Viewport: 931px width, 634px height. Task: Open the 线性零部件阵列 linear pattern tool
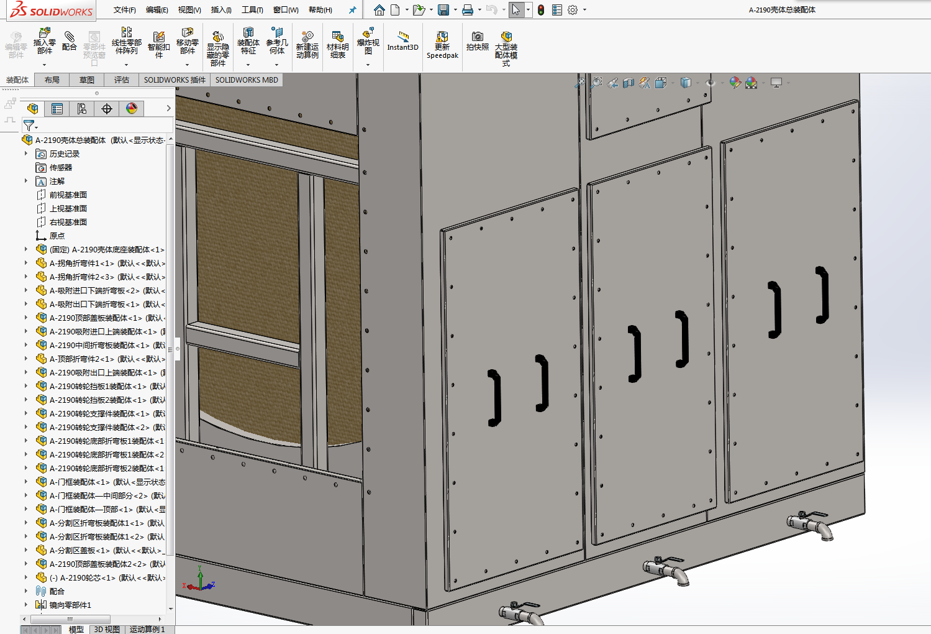[126, 41]
